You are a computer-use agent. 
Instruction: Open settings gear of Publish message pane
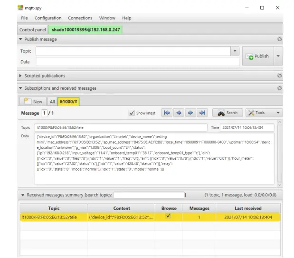[x=280, y=39]
